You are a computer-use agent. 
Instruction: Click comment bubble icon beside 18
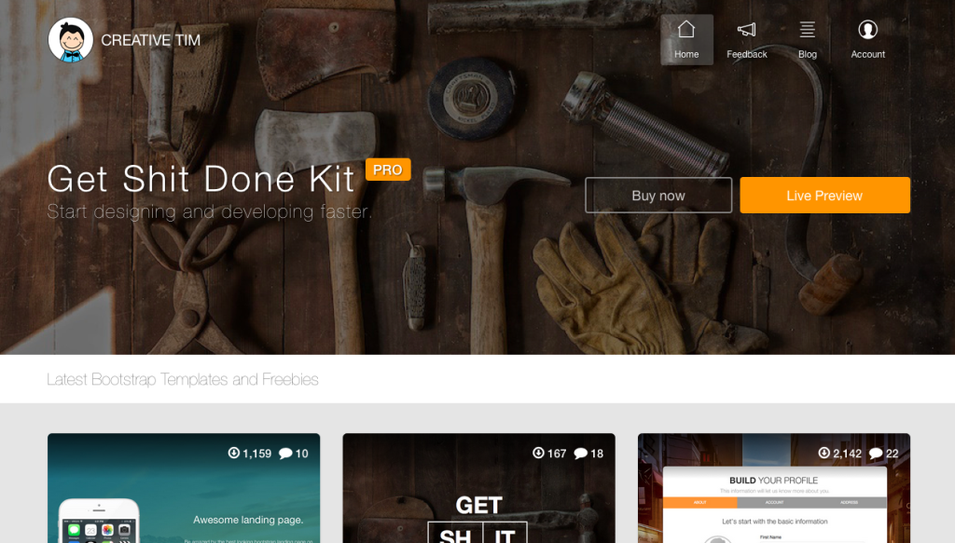[580, 454]
